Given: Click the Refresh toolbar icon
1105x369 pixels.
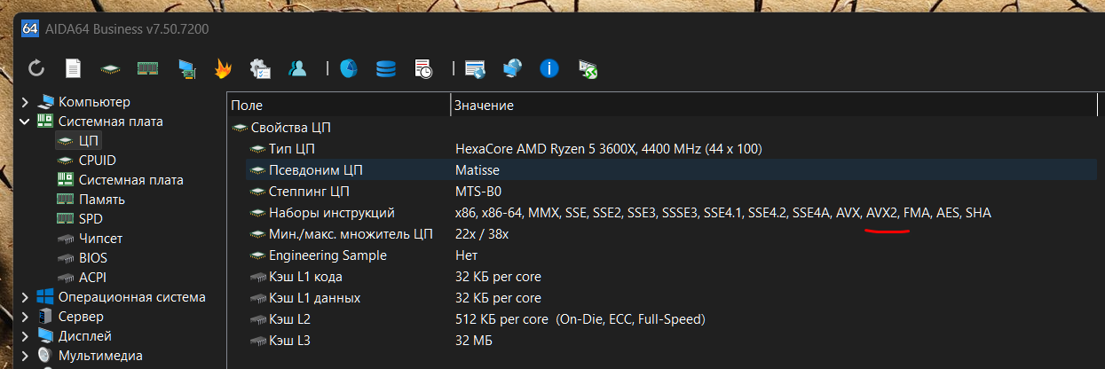Looking at the screenshot, I should (x=36, y=67).
